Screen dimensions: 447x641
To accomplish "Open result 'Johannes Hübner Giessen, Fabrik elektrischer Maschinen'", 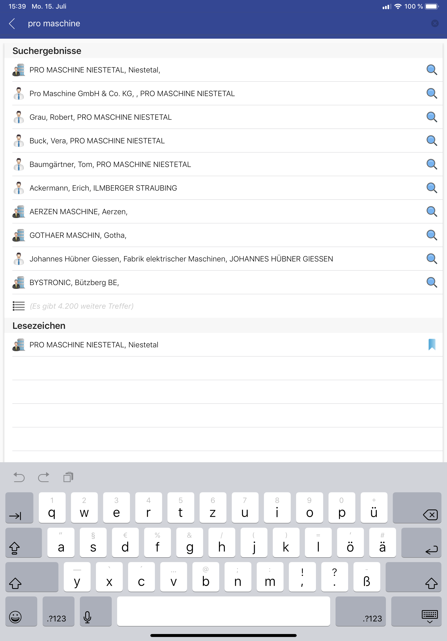I will pyautogui.click(x=223, y=259).
